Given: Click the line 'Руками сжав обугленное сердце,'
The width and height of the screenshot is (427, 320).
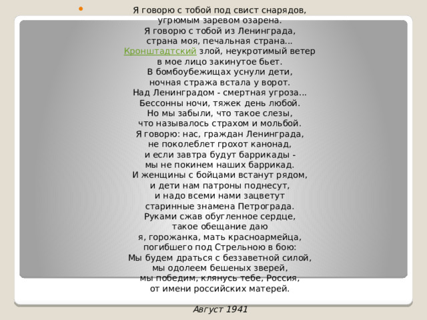Looking at the screenshot, I should coord(220,217).
